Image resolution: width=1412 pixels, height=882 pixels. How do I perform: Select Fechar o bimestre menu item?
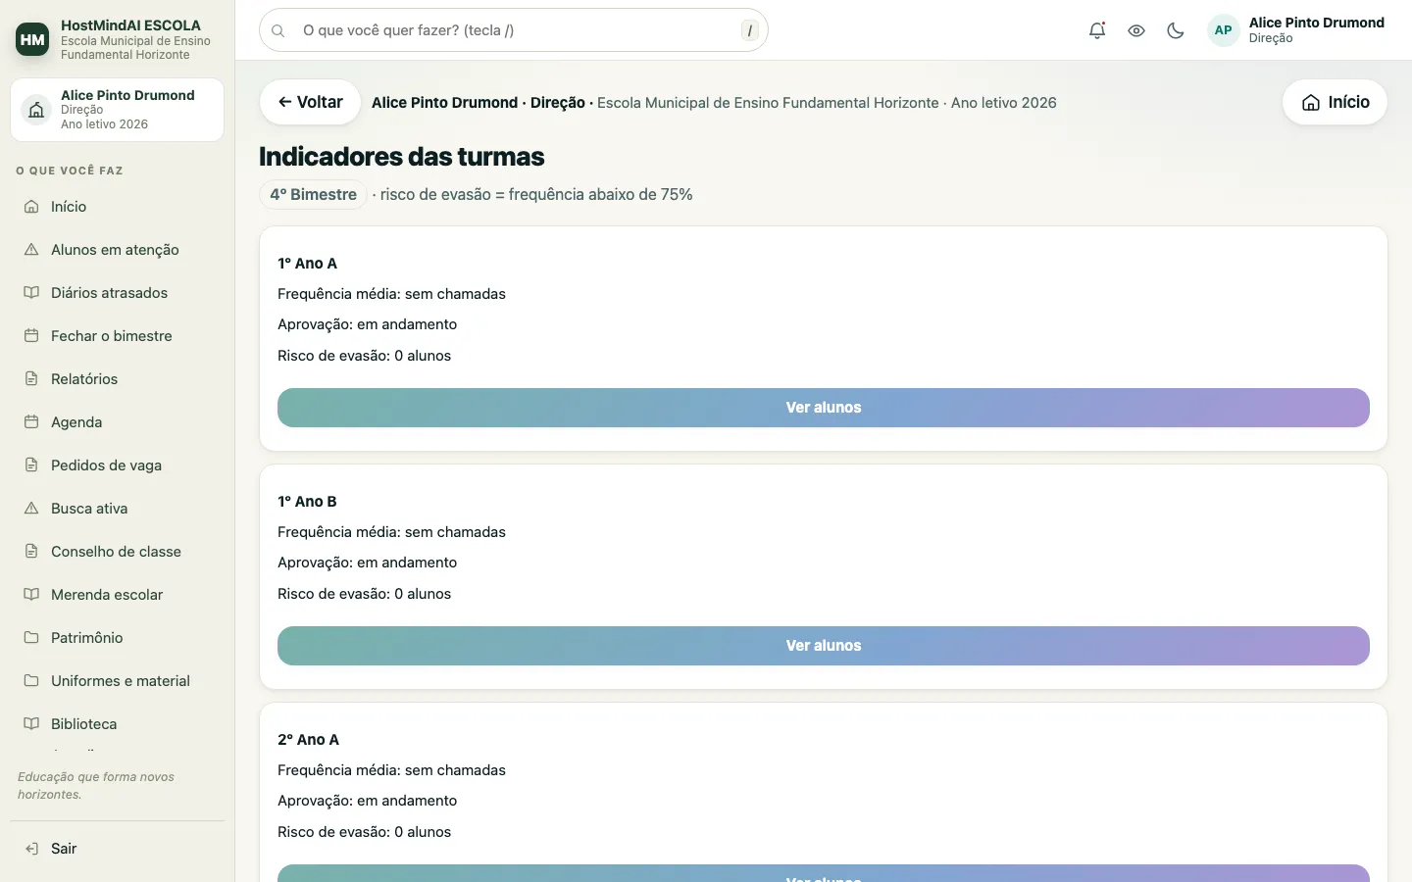click(117, 336)
